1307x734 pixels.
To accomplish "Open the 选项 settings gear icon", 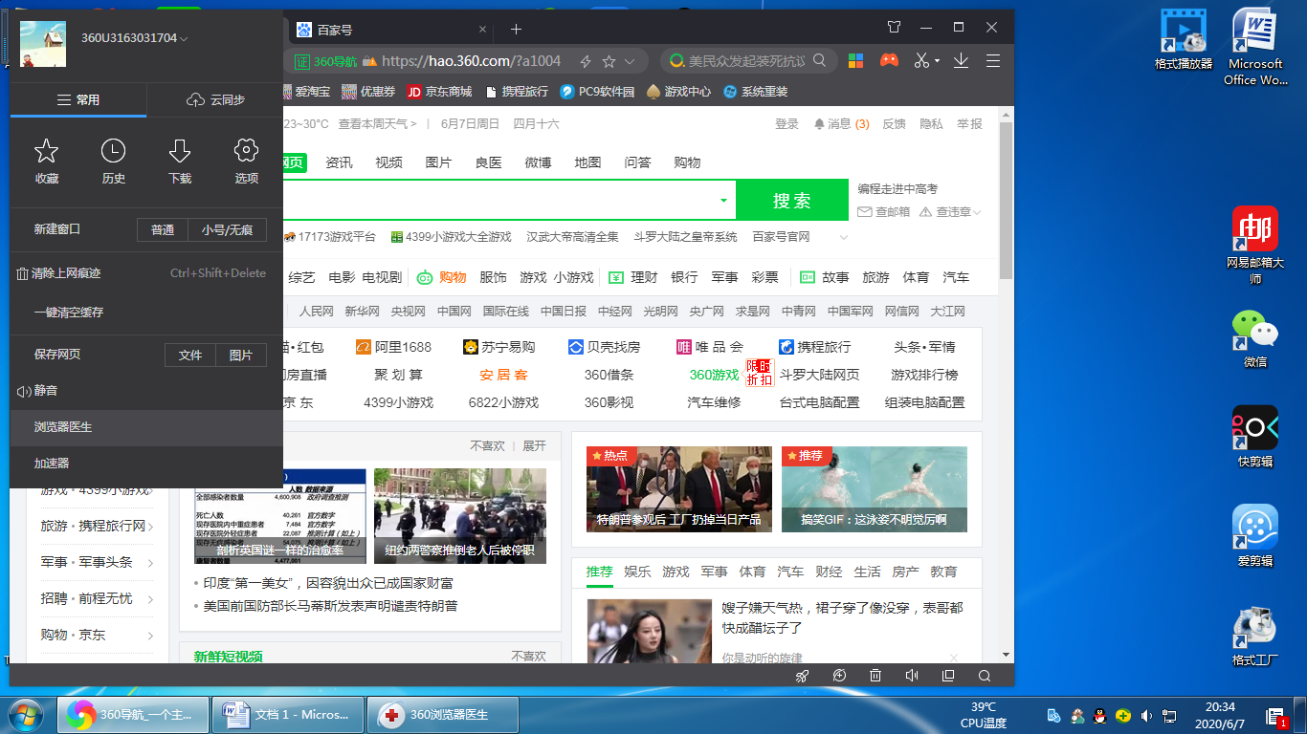I will coord(247,151).
